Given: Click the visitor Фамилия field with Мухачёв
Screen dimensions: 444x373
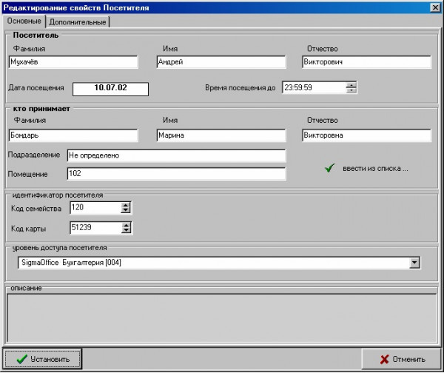Looking at the screenshot, I should point(73,62).
